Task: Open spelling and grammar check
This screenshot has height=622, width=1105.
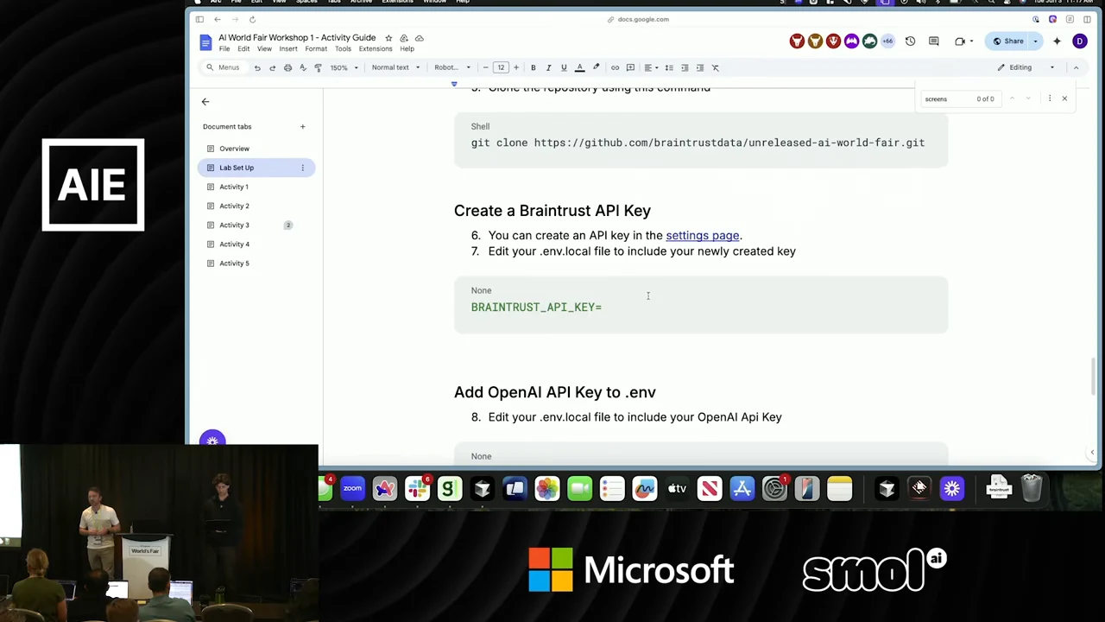Action: (x=302, y=67)
